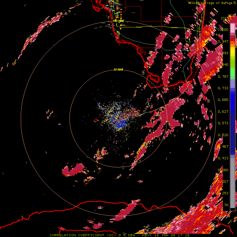The width and height of the screenshot is (237, 237).
Task: Select the 0.253 scale label
Action: 223,193
